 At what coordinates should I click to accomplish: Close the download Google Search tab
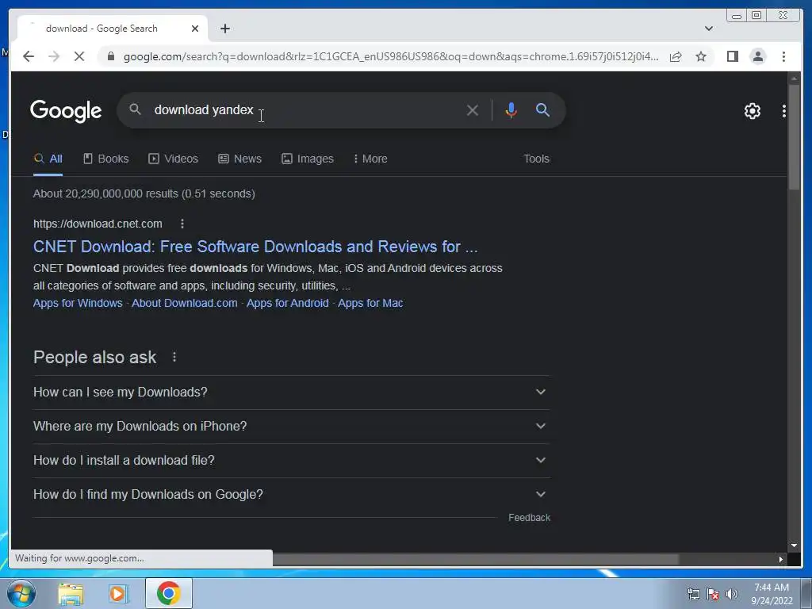coord(195,29)
